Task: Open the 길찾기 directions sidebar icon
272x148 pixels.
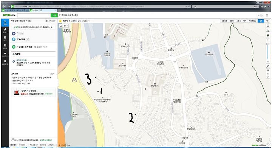Action: 5,30
